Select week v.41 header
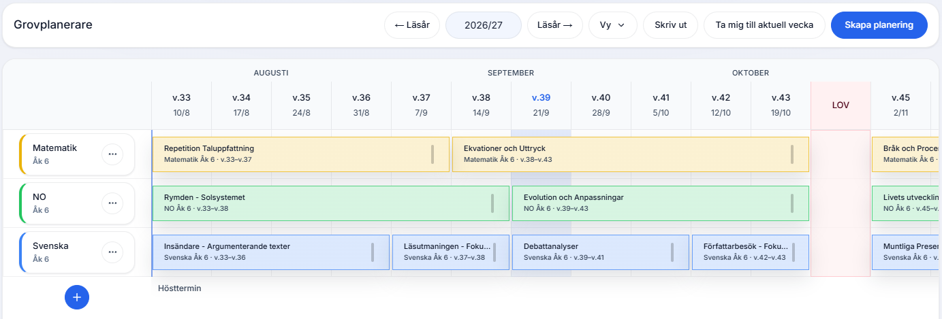 click(661, 105)
